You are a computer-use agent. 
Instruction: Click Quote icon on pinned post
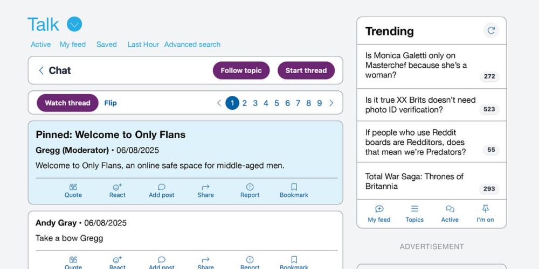[73, 187]
